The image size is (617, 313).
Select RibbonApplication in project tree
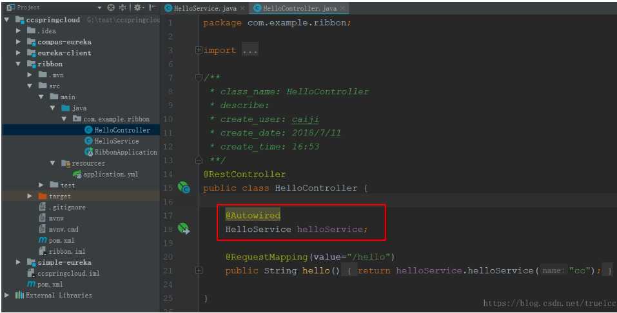[126, 152]
